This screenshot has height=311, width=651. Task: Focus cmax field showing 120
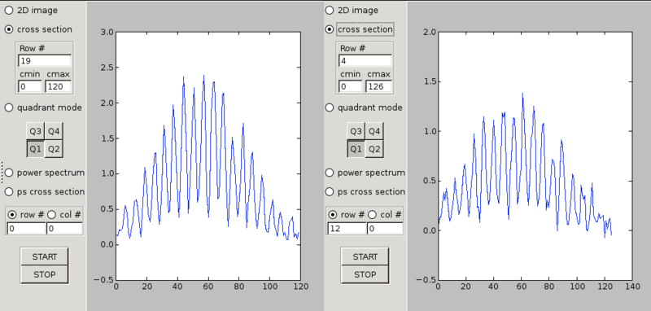pyautogui.click(x=58, y=86)
